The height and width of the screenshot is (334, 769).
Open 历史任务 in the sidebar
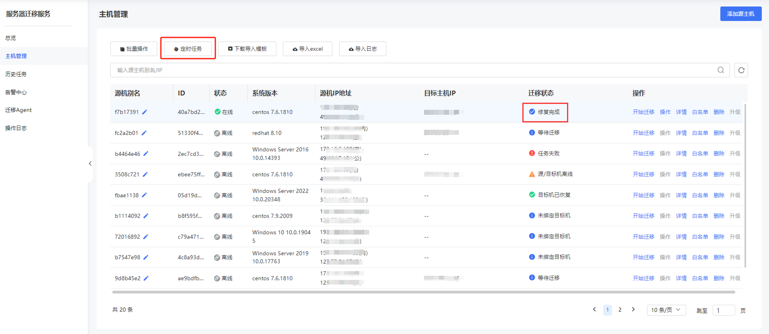click(x=16, y=74)
